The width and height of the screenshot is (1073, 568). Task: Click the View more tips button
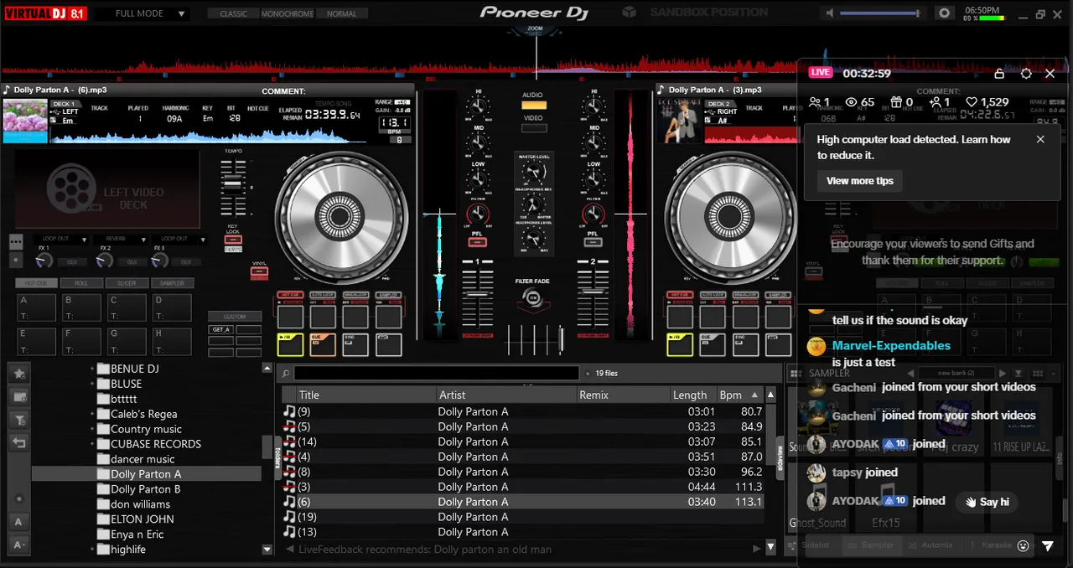tap(860, 181)
